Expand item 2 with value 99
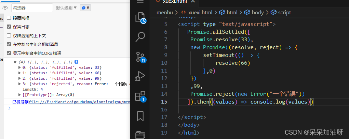The height and width of the screenshot is (139, 349). [x=19, y=78]
